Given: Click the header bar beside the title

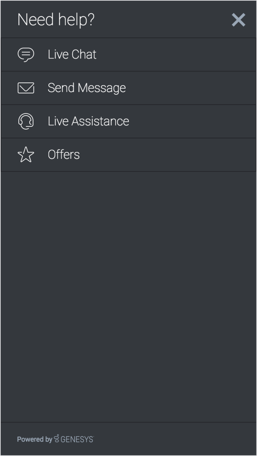Looking at the screenshot, I should coord(163,20).
